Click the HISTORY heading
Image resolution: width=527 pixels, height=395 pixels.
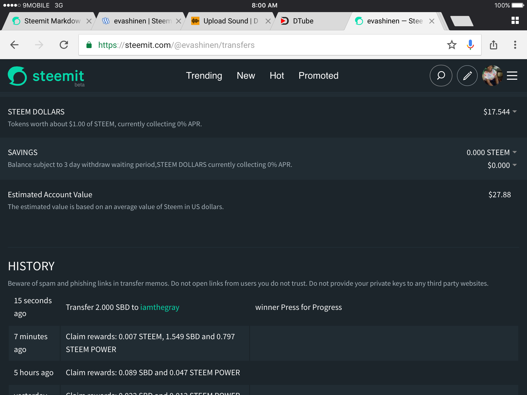tap(31, 266)
